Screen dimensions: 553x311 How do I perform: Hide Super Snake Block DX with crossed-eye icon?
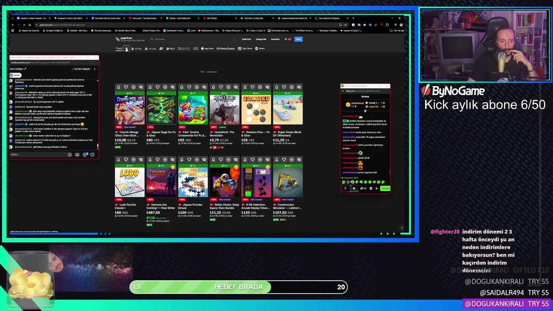pyautogui.click(x=299, y=87)
